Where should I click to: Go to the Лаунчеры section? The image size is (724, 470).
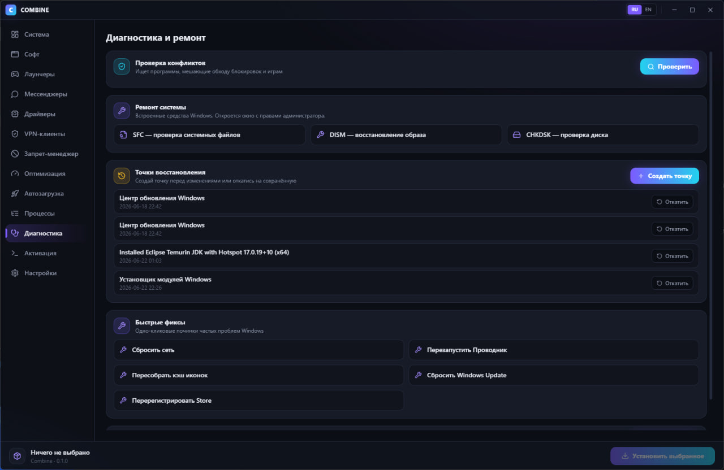pyautogui.click(x=48, y=74)
